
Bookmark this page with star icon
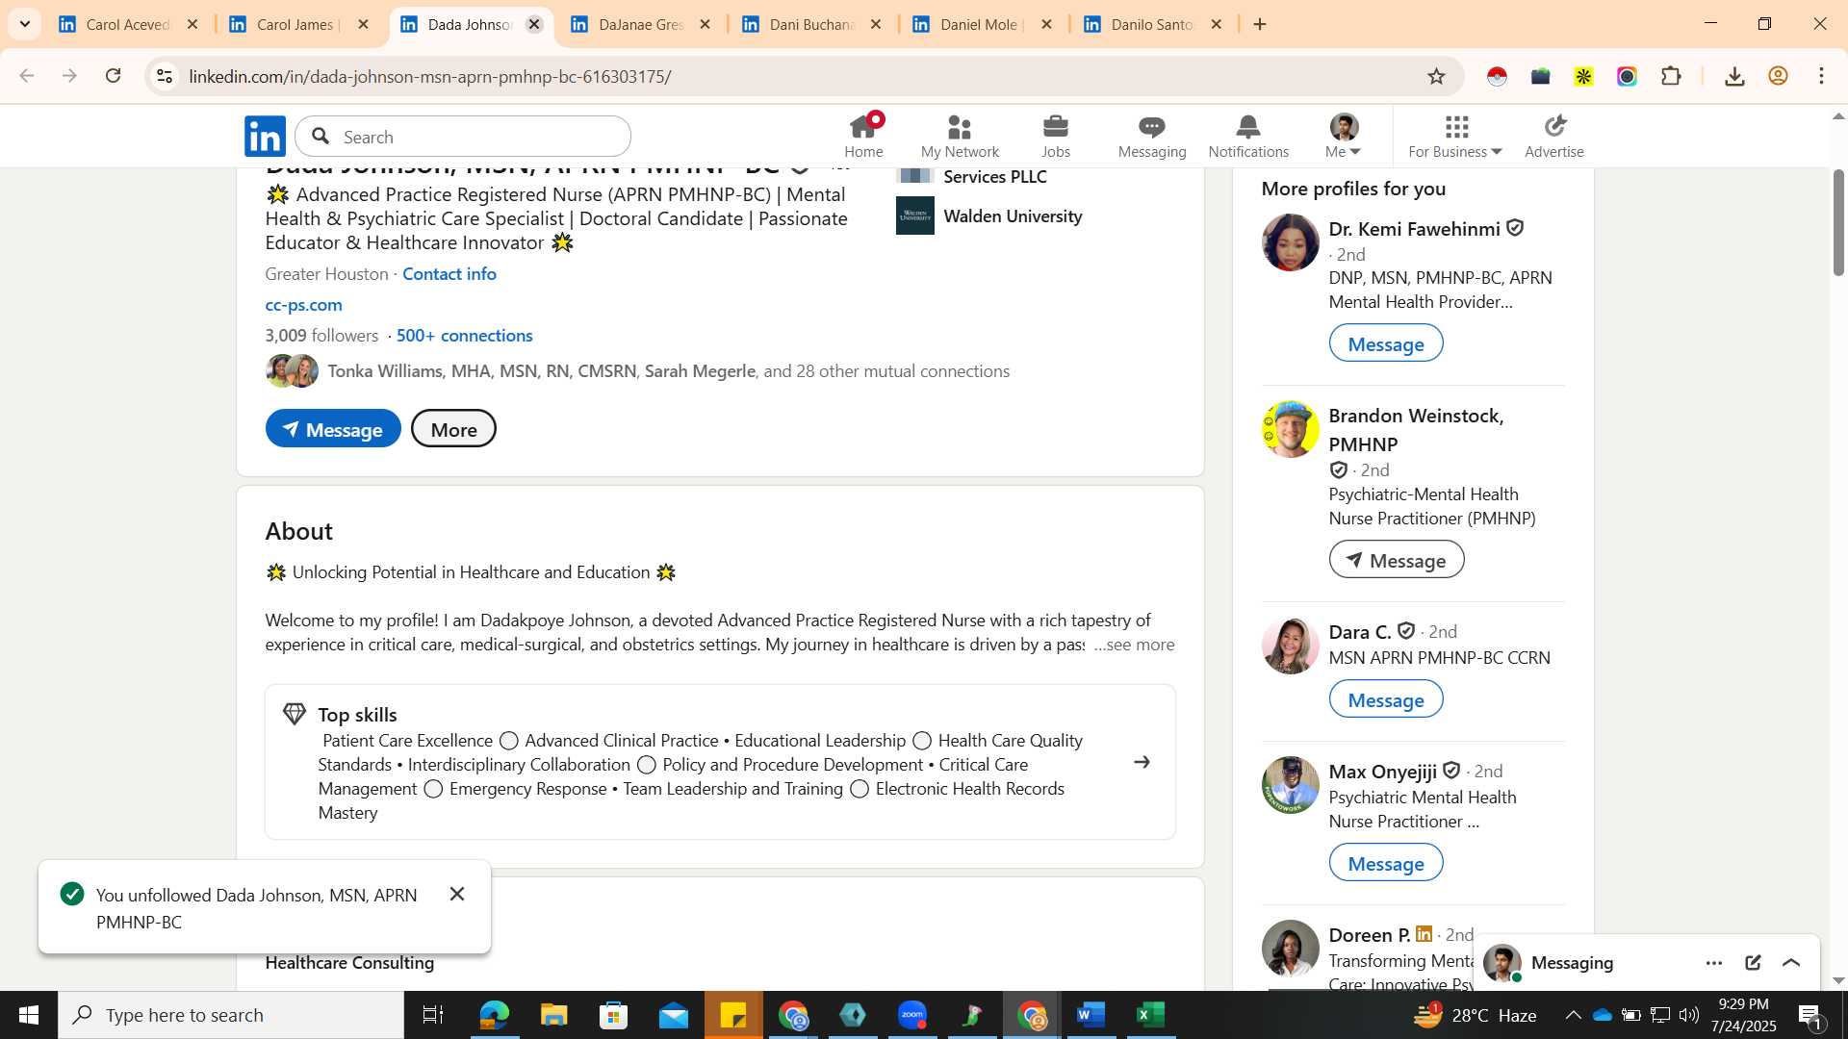[1436, 76]
